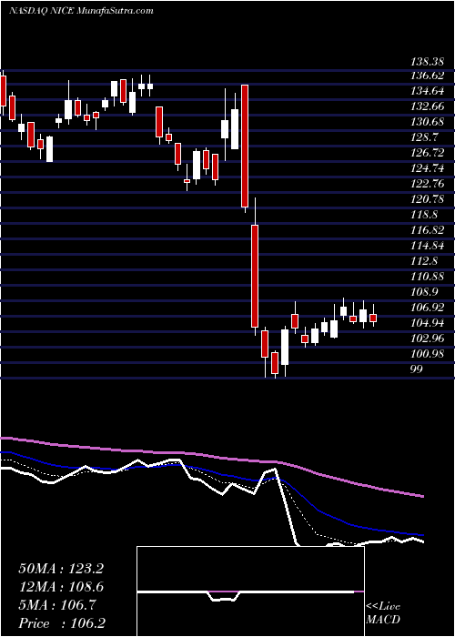
Task: Click the 102.96 price axis label
Action: pyautogui.click(x=428, y=338)
